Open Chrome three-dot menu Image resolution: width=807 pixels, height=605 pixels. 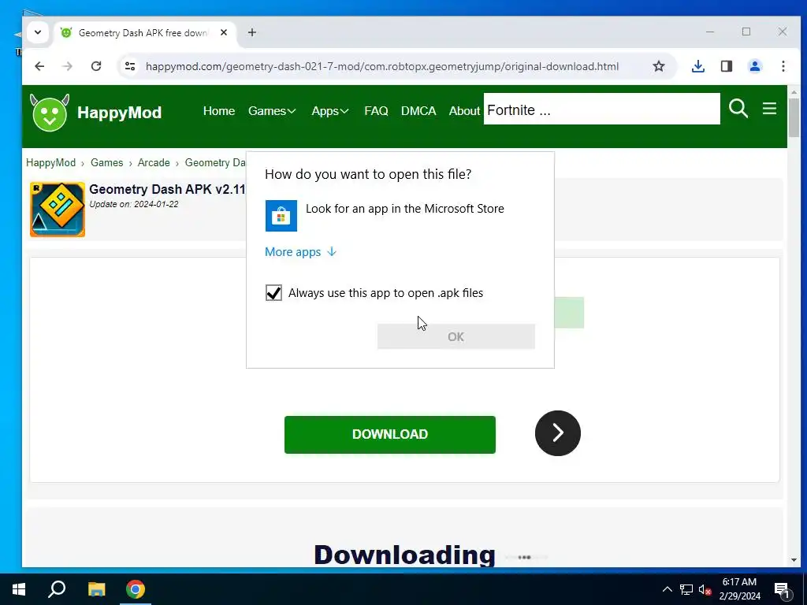(783, 66)
